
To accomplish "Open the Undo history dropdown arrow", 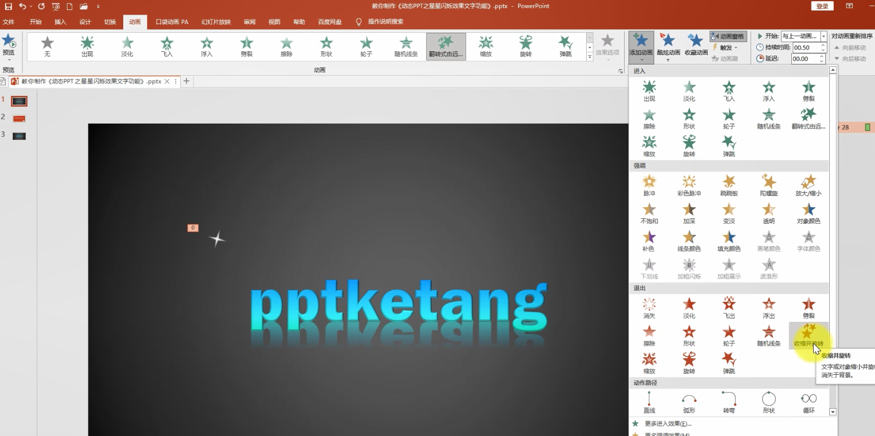I will [31, 7].
